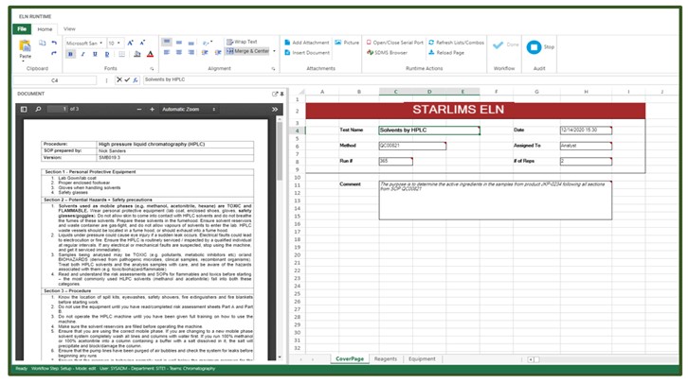Click the Reload Page action
Image resolution: width=689 pixels, height=384 pixels.
click(446, 53)
